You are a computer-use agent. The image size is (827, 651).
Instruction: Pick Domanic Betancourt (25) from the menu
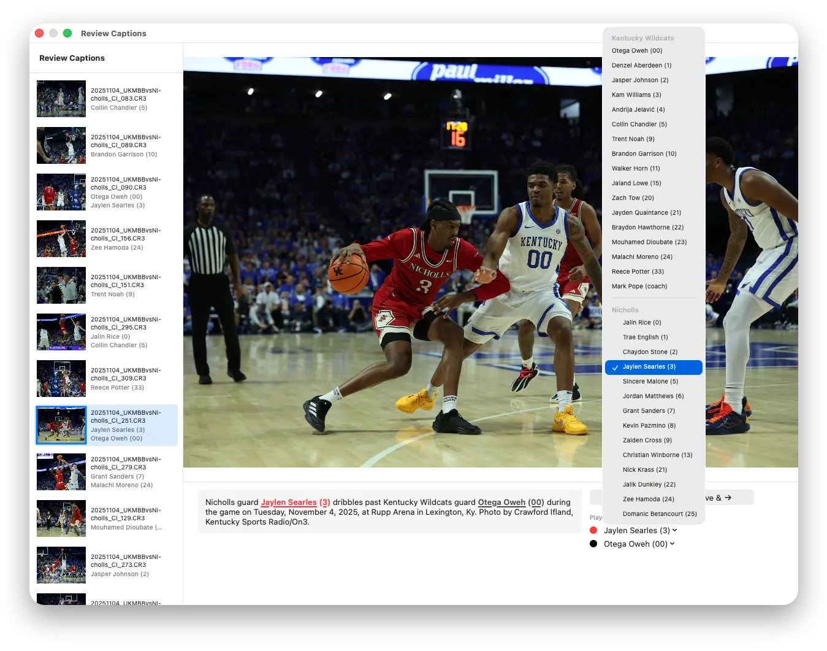(x=660, y=514)
